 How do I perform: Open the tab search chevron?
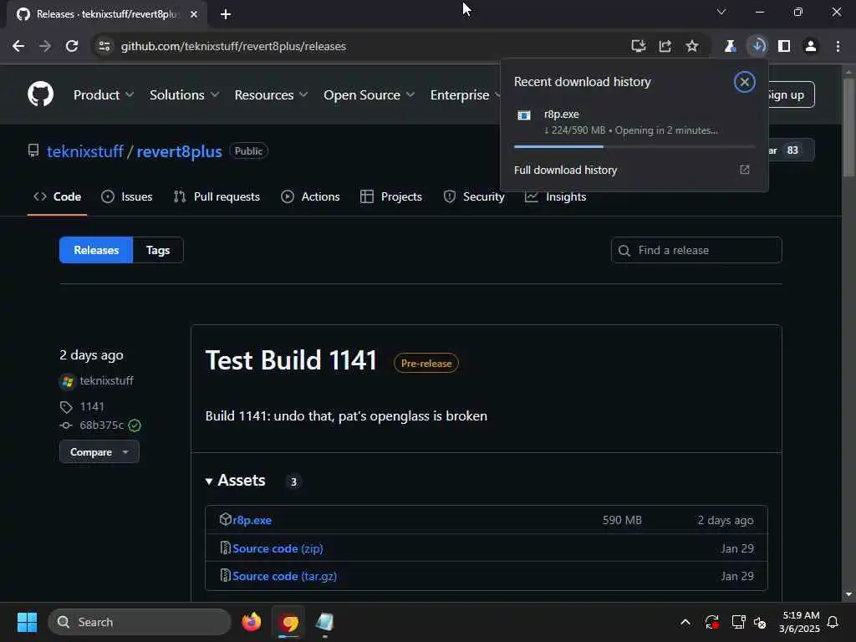(x=721, y=12)
